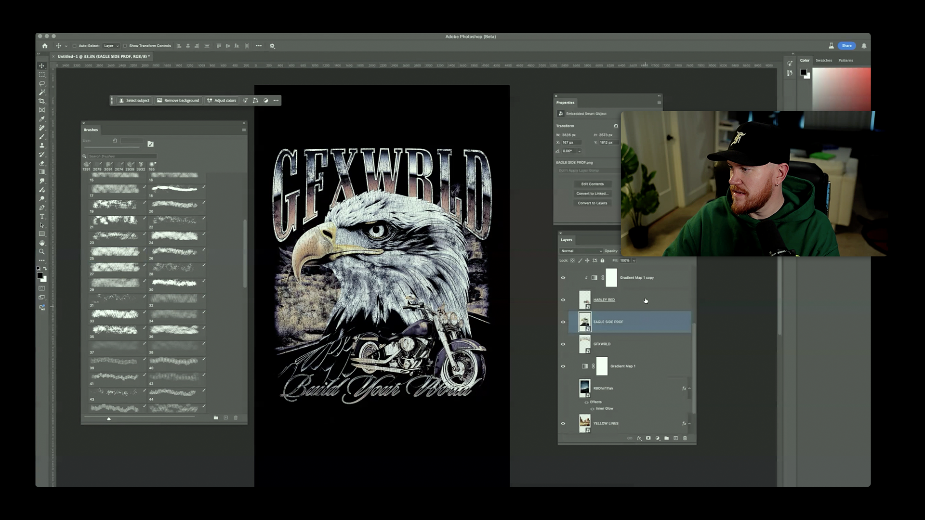The width and height of the screenshot is (925, 520).
Task: Select the Clone Stamp tool
Action: [x=42, y=145]
